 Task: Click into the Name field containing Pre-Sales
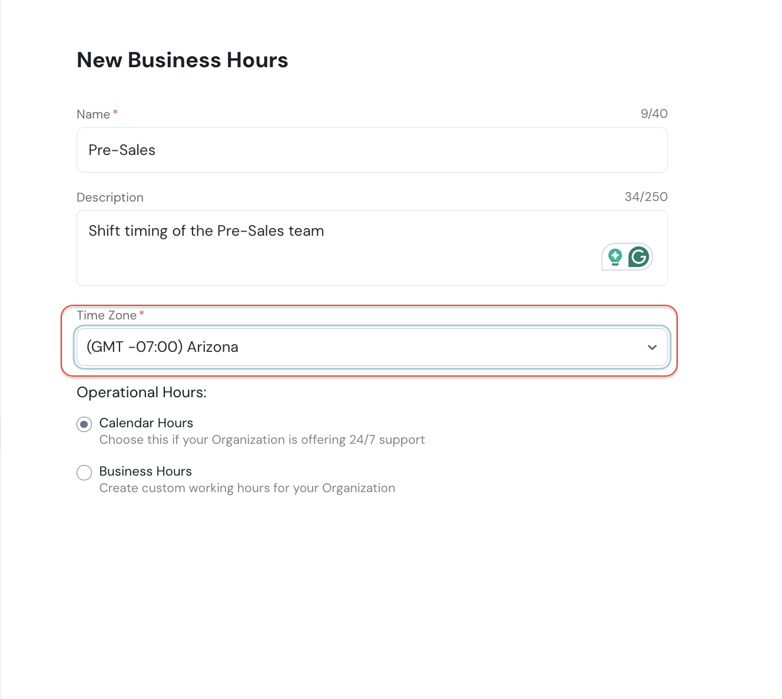[371, 150]
